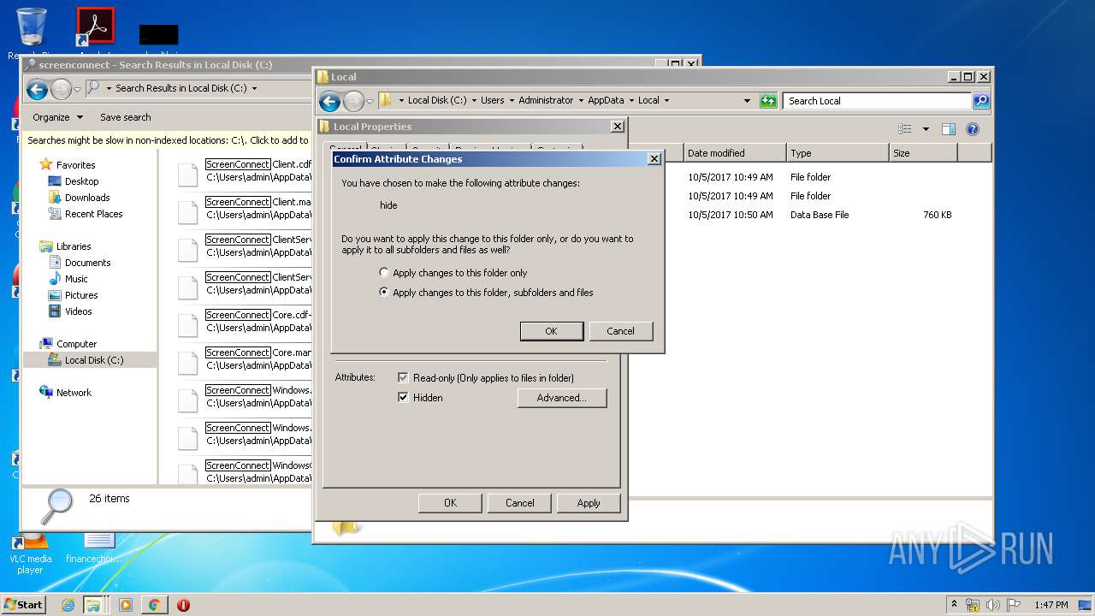Expand dropdown after Local Disk (C:) breadcrumb
The image size is (1095, 616).
click(473, 100)
